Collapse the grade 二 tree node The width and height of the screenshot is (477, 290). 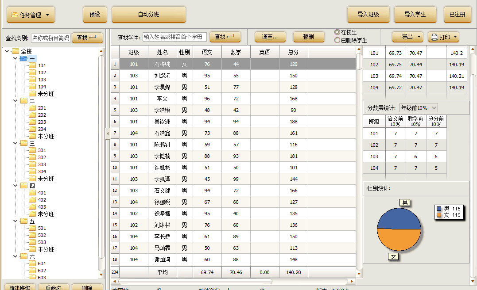(x=15, y=101)
